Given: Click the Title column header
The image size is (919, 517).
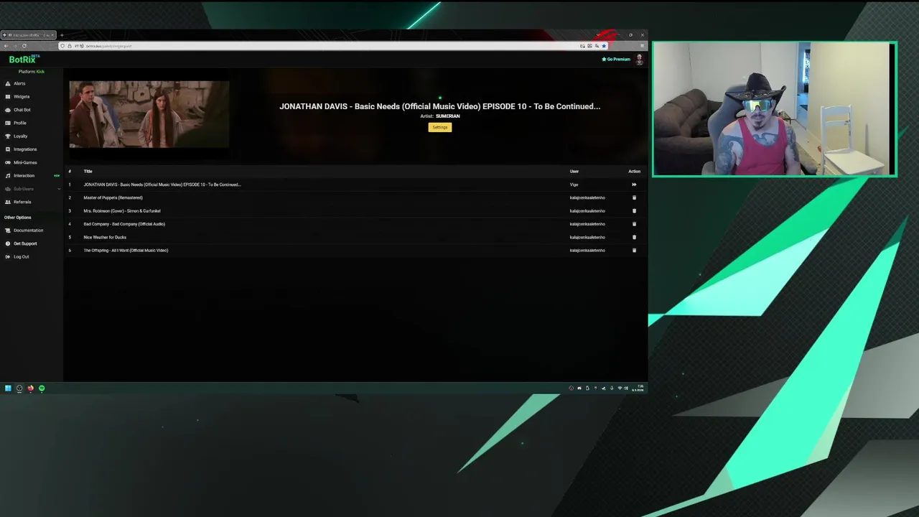Looking at the screenshot, I should (88, 171).
